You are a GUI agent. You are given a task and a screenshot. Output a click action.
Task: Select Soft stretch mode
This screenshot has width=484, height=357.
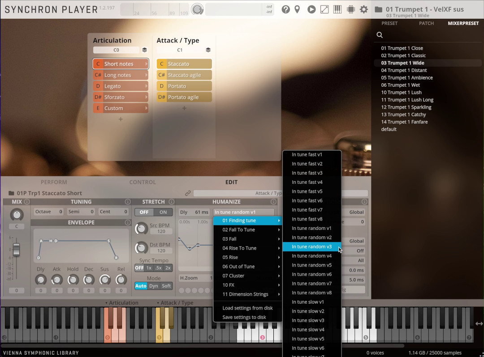[x=166, y=286]
